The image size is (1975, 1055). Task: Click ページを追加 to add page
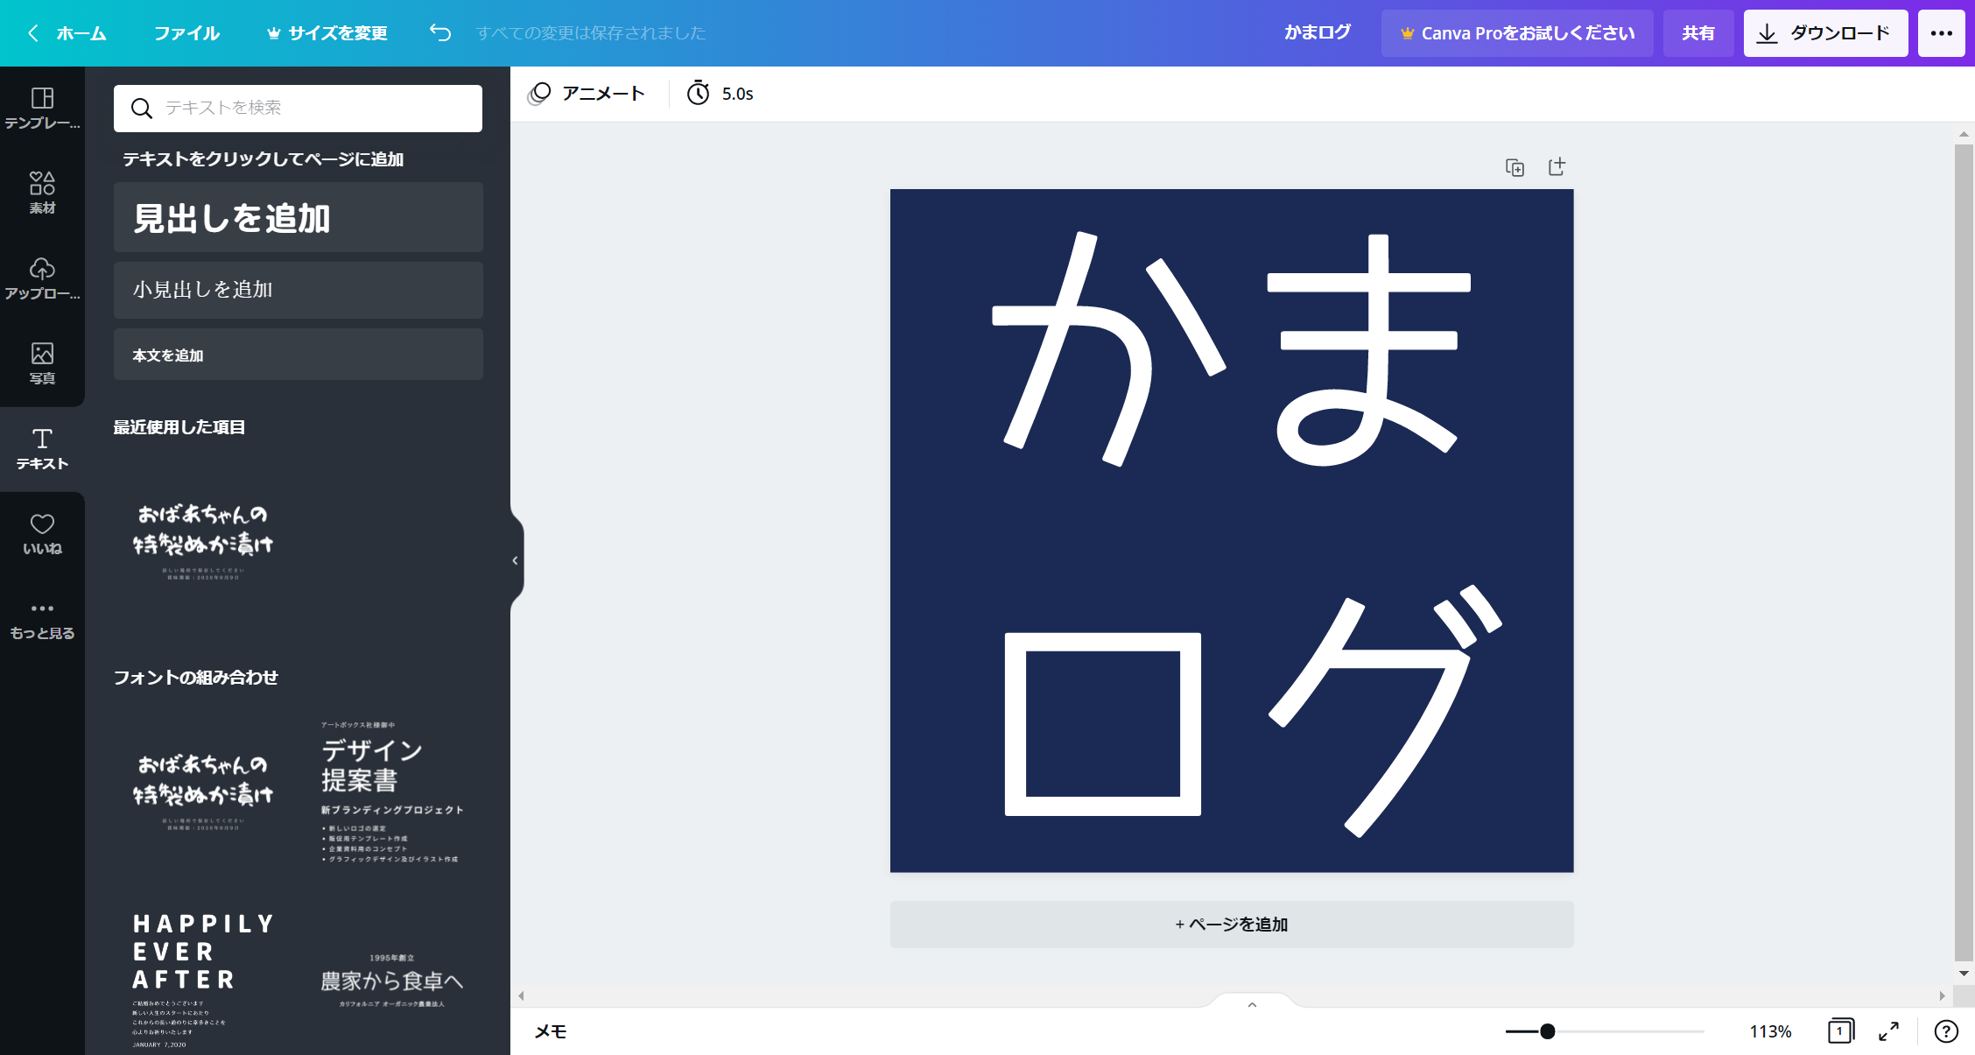1232,925
